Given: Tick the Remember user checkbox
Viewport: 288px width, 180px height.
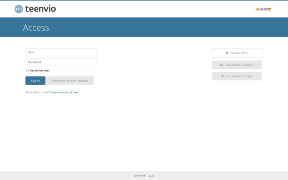Looking at the screenshot, I should (27, 70).
